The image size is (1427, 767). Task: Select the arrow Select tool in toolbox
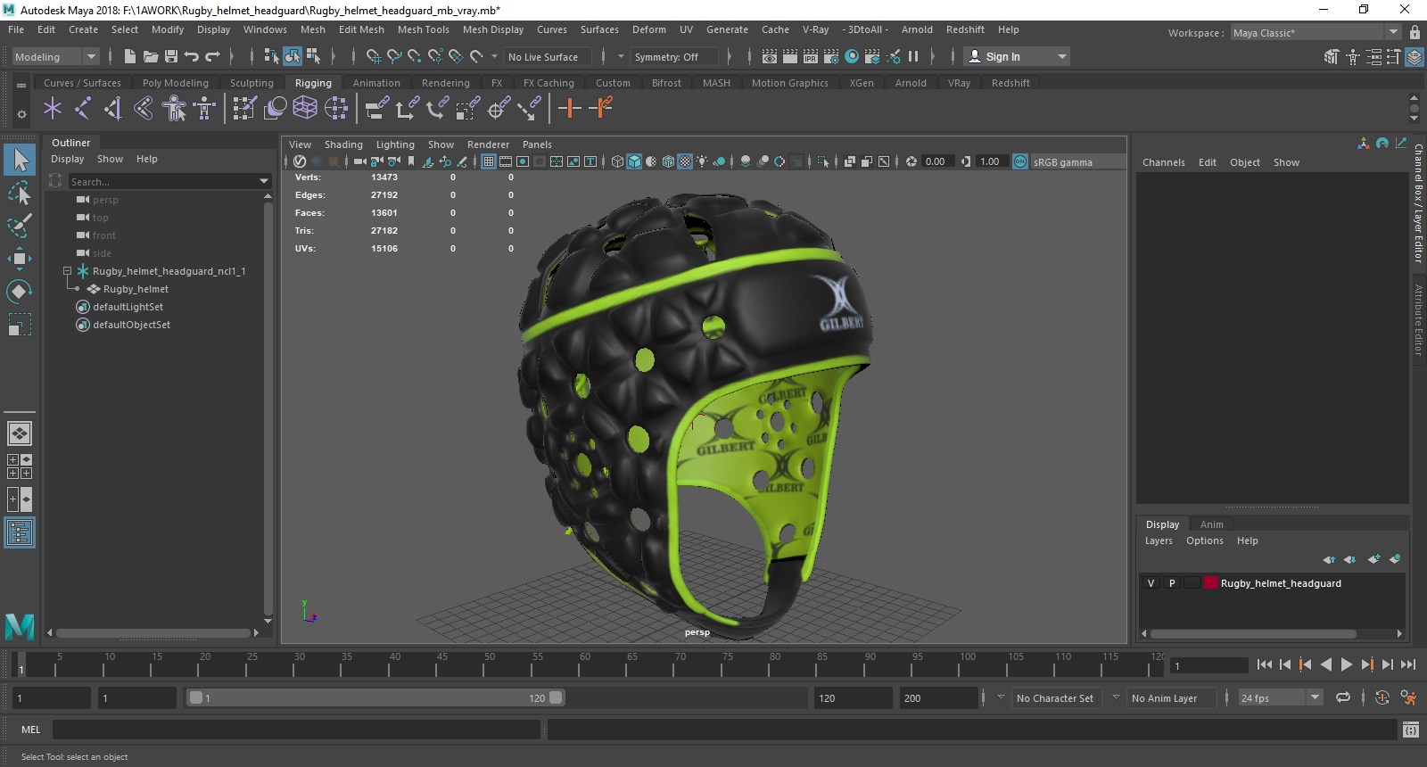pos(20,160)
